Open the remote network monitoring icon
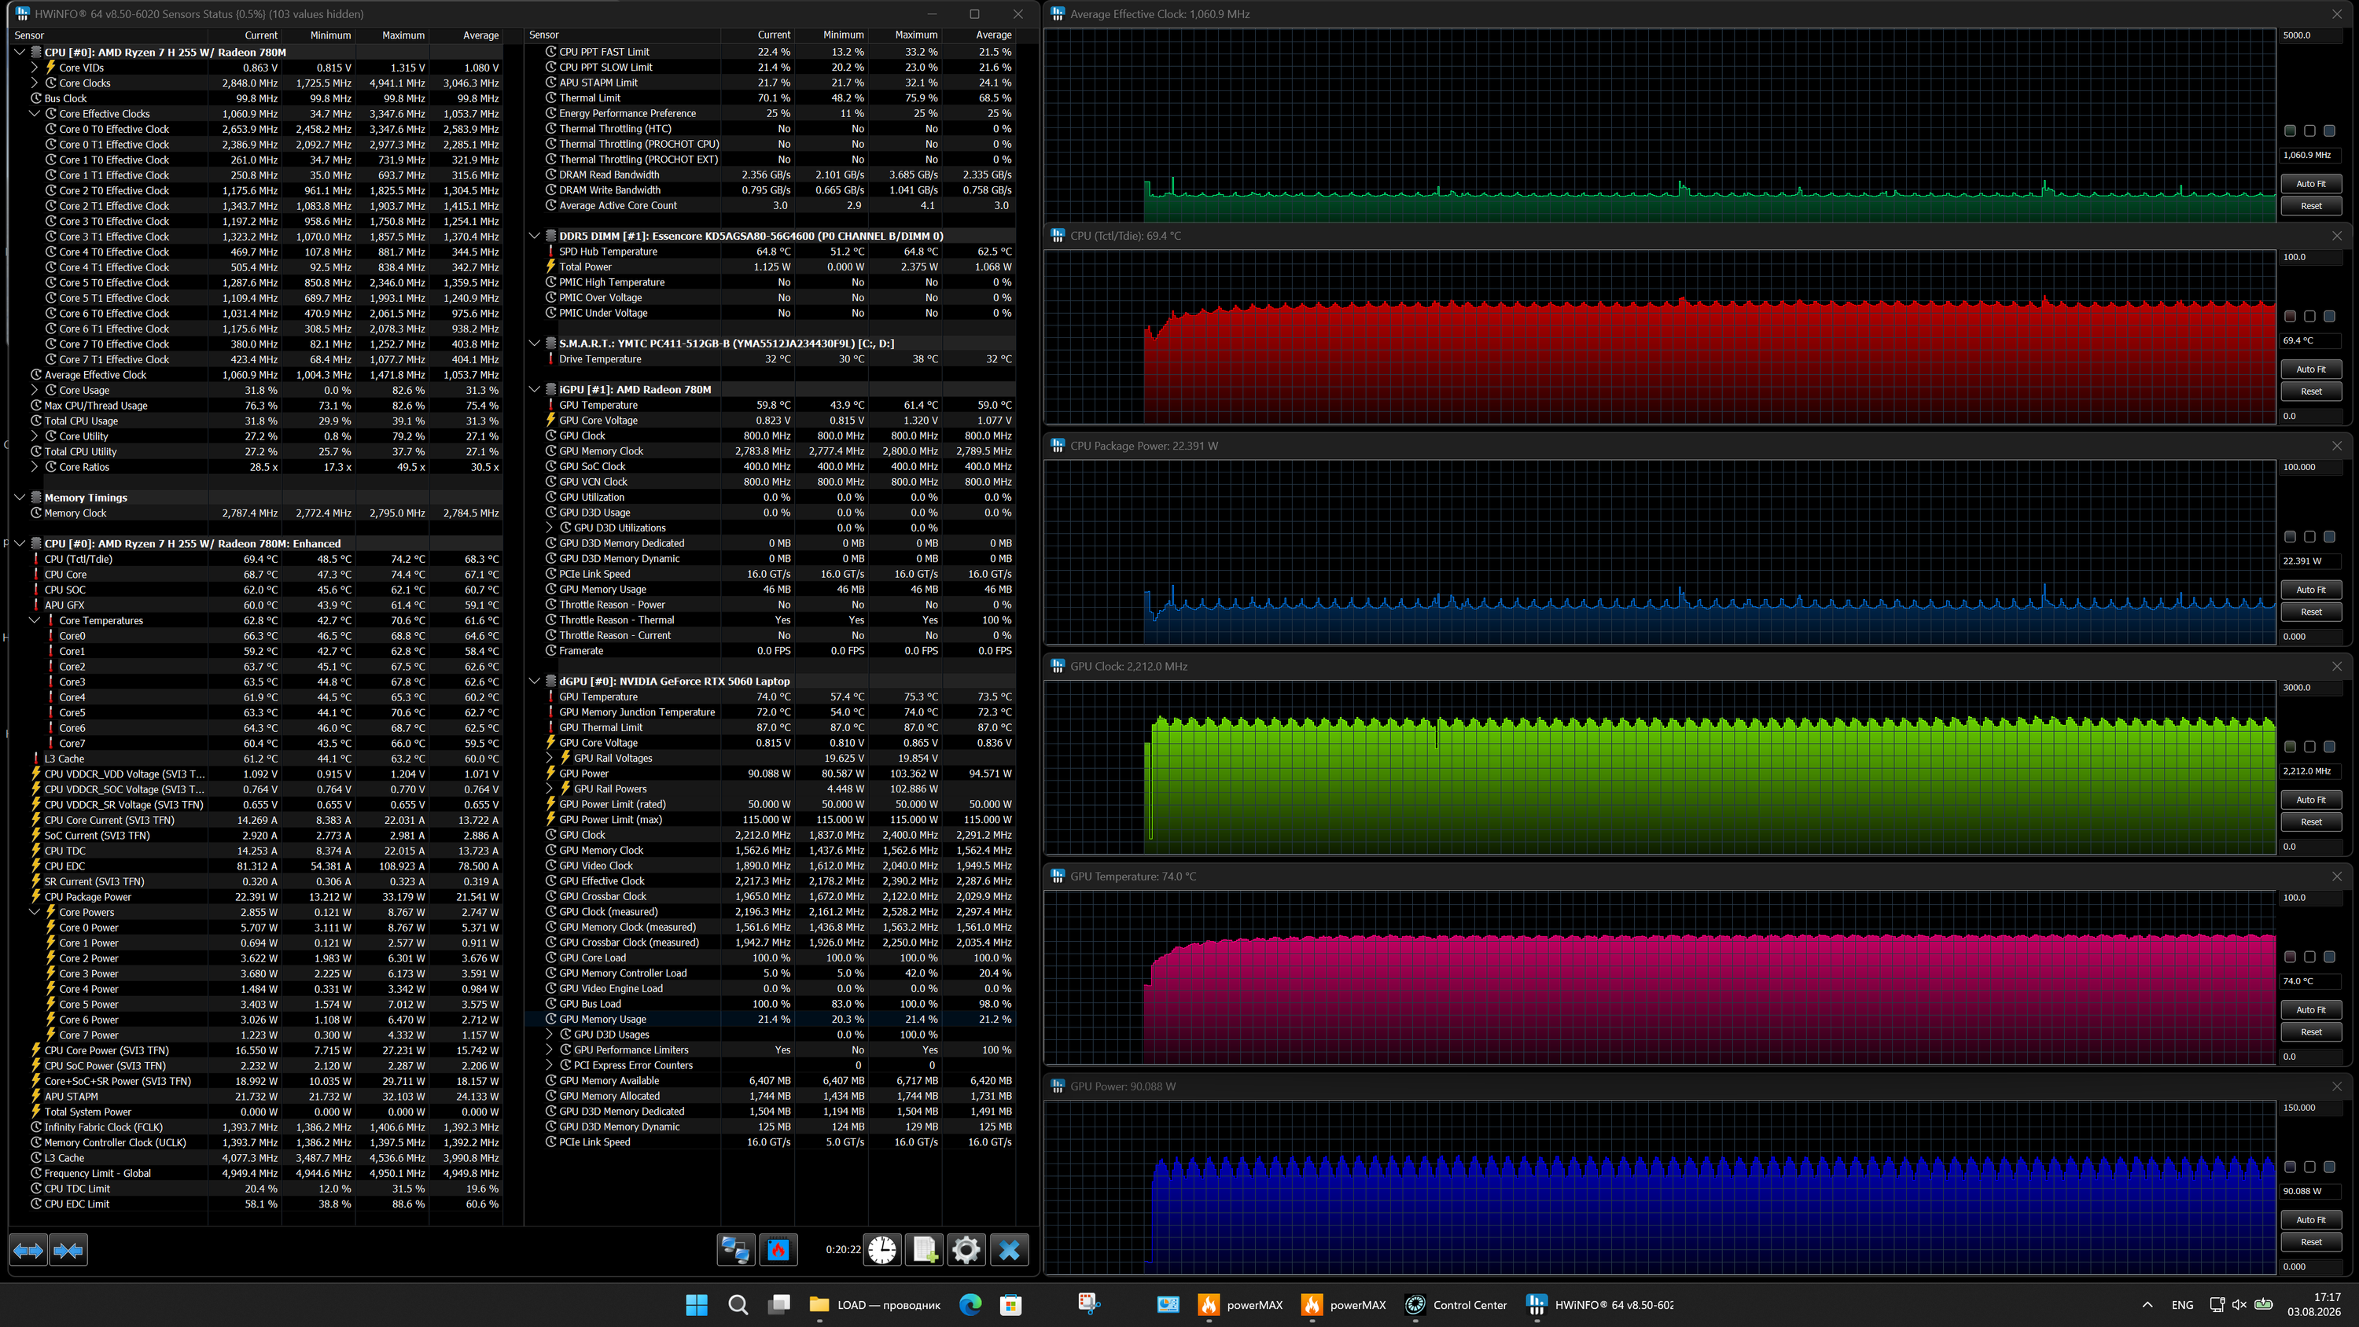 click(x=735, y=1249)
